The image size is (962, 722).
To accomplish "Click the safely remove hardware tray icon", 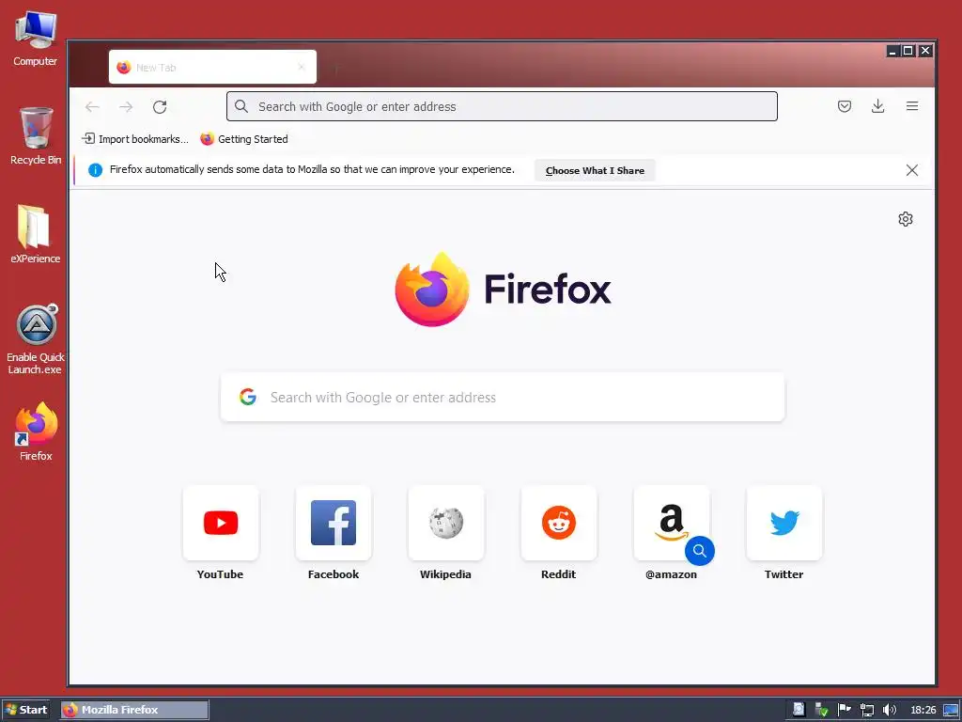I will point(821,710).
